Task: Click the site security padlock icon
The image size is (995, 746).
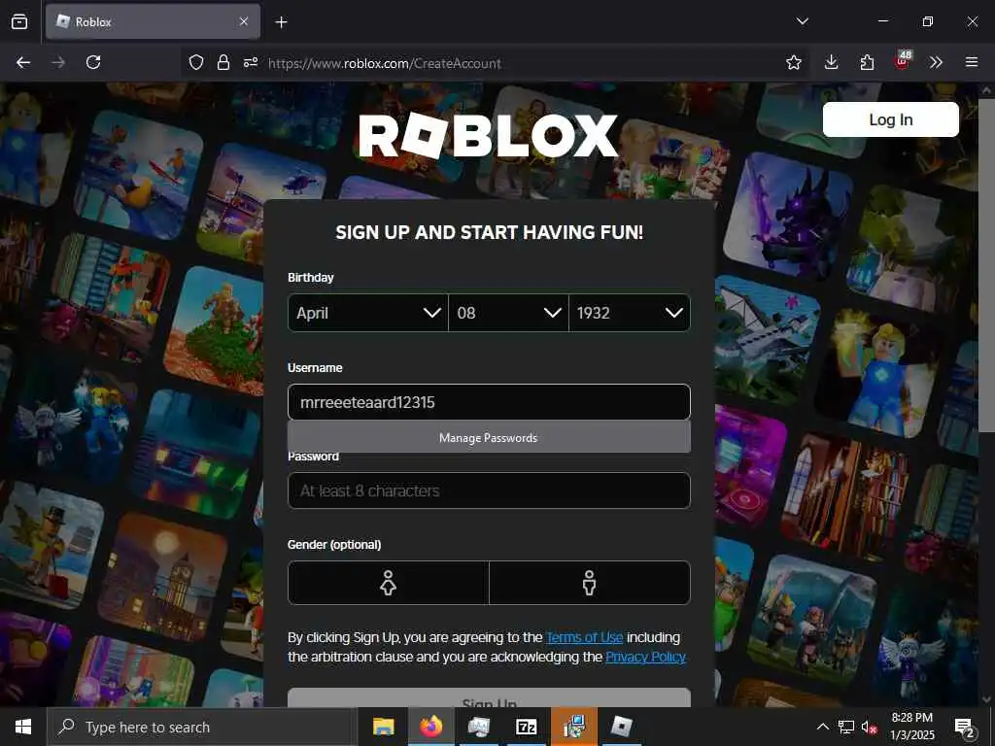Action: point(223,62)
